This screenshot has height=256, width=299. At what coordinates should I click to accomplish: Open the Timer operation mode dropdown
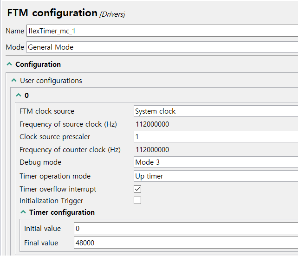coord(216,176)
